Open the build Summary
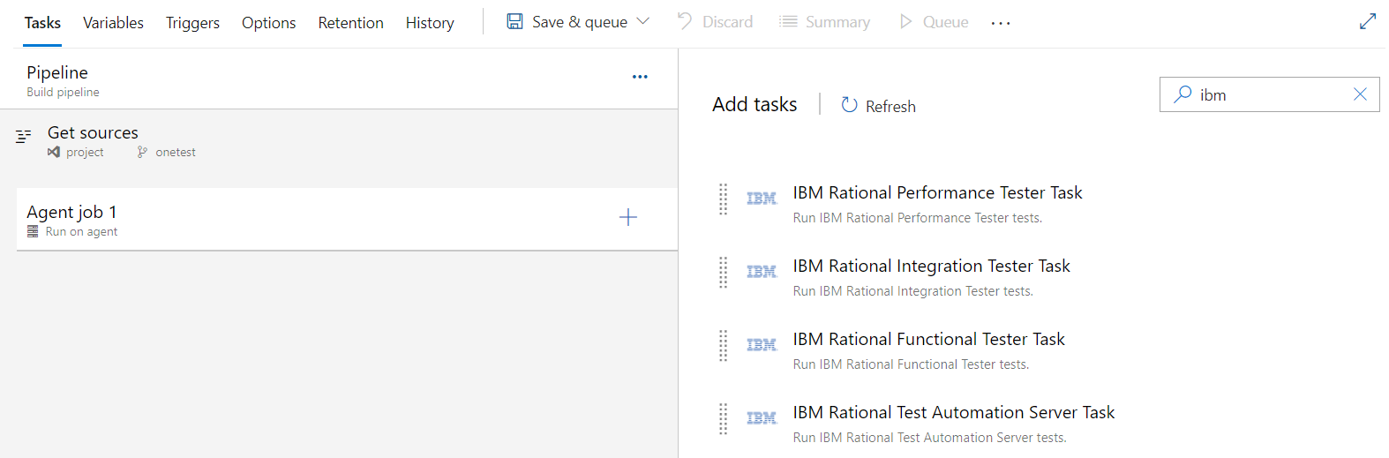The image size is (1389, 458). pyautogui.click(x=824, y=21)
